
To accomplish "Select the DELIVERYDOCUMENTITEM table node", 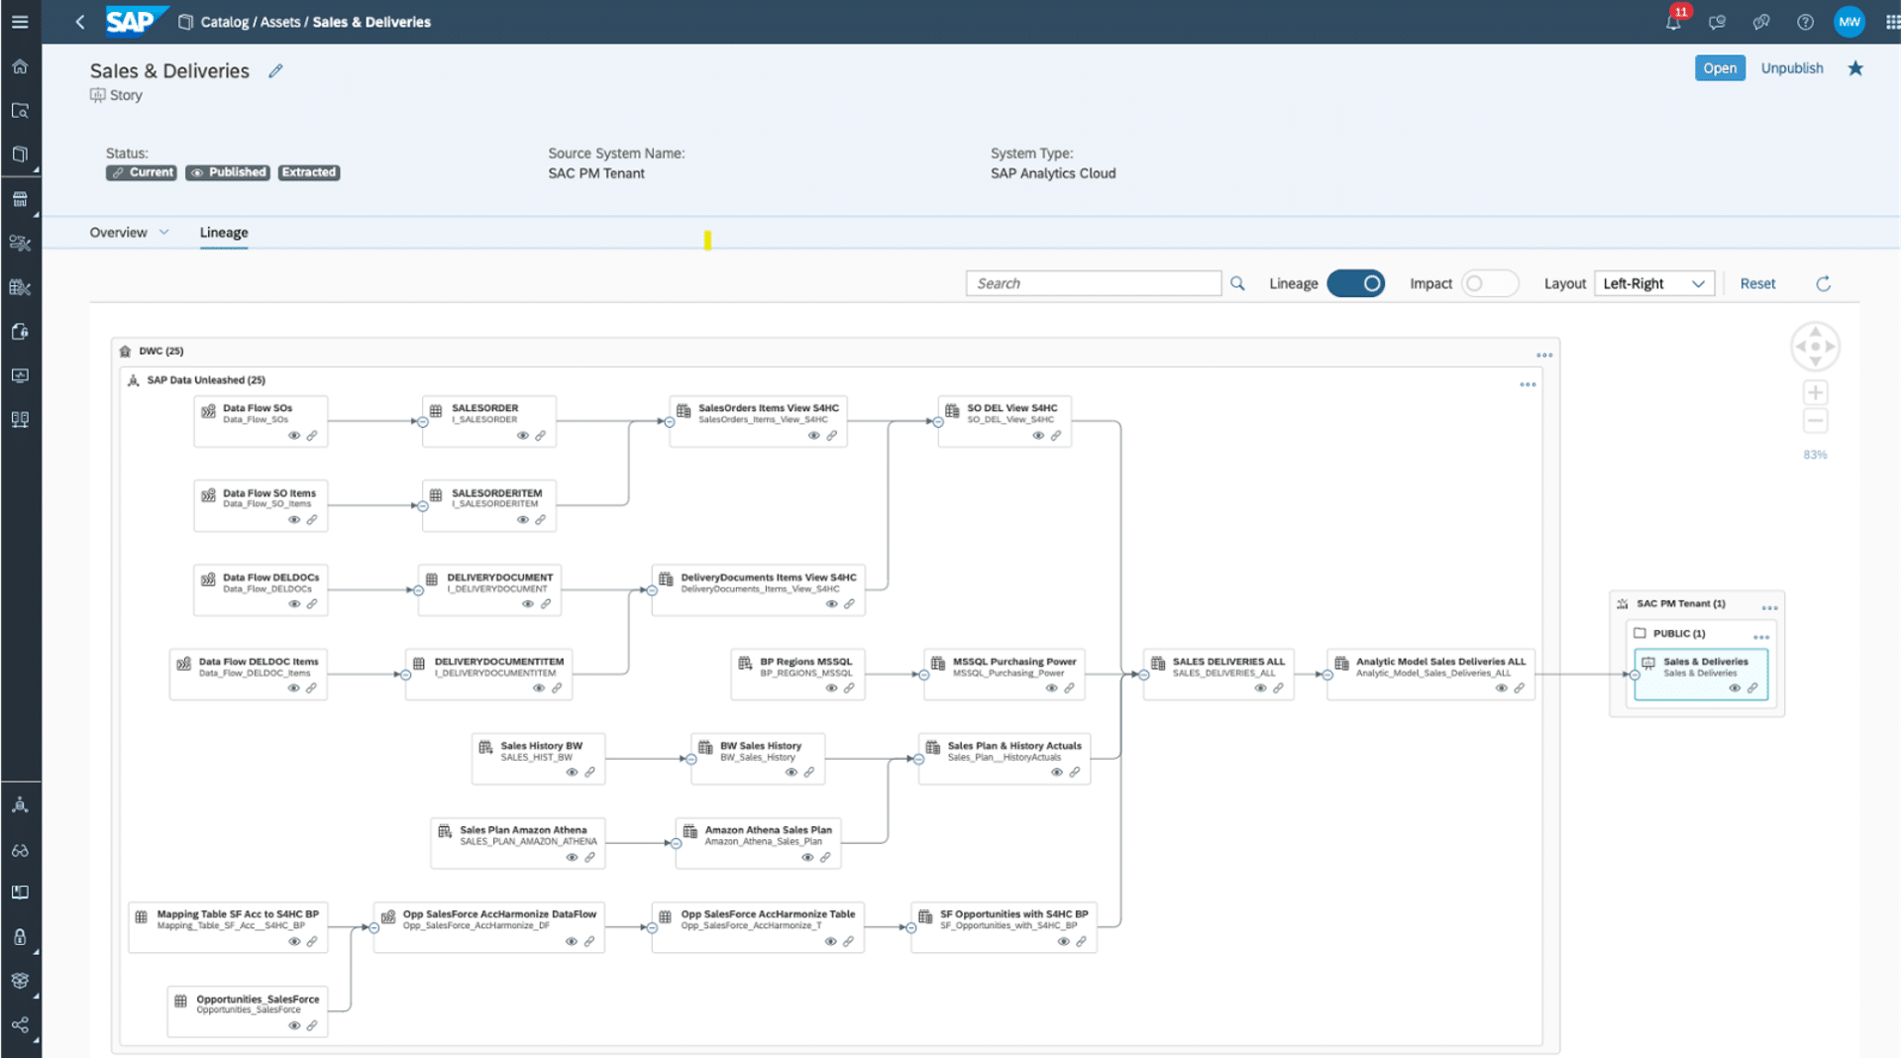I will click(489, 675).
